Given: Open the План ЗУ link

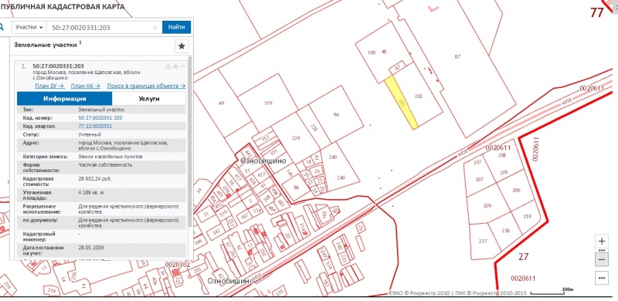Looking at the screenshot, I should 49,86.
